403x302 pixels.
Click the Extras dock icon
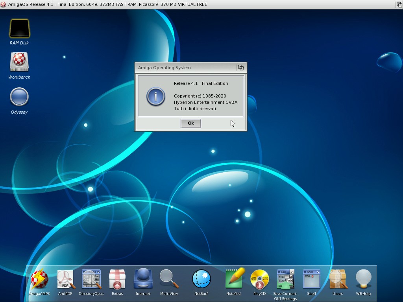pos(117,279)
